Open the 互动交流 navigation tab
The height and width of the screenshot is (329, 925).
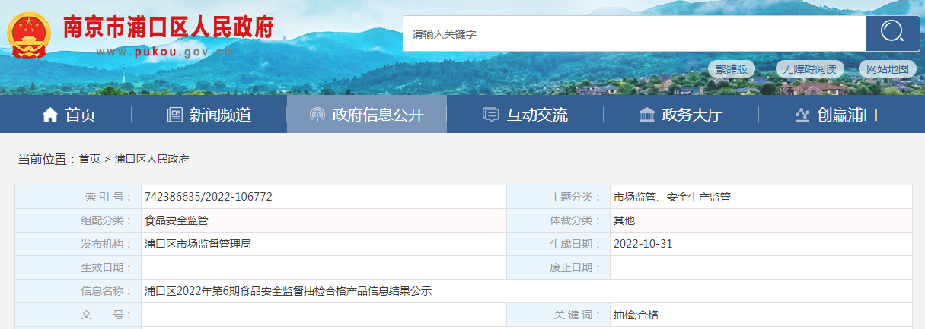525,115
